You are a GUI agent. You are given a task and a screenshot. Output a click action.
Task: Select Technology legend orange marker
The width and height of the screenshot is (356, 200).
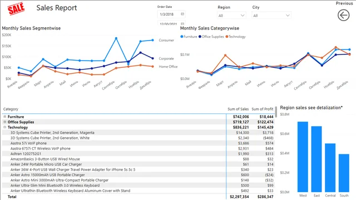226,37
